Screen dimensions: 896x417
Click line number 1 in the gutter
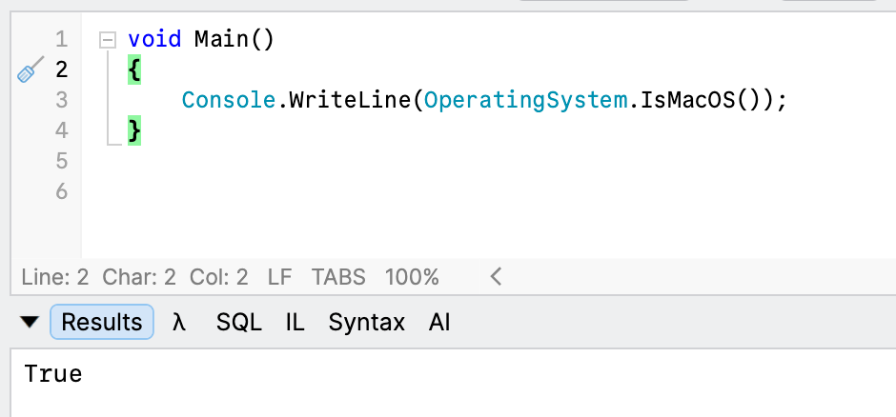point(62,40)
